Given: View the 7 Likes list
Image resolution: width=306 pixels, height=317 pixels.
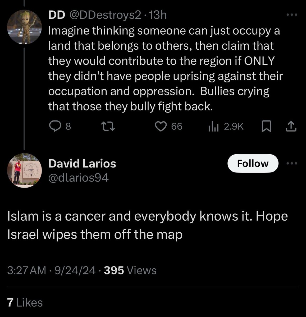Looking at the screenshot, I should [x=25, y=302].
